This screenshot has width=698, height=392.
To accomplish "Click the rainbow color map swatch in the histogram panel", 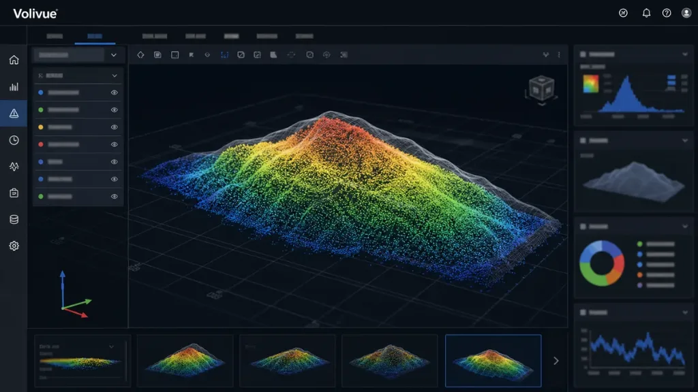I will [591, 84].
